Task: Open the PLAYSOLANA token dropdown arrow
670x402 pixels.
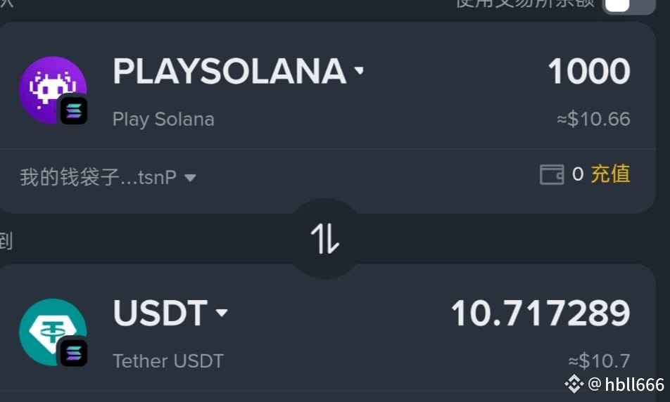Action: [360, 70]
